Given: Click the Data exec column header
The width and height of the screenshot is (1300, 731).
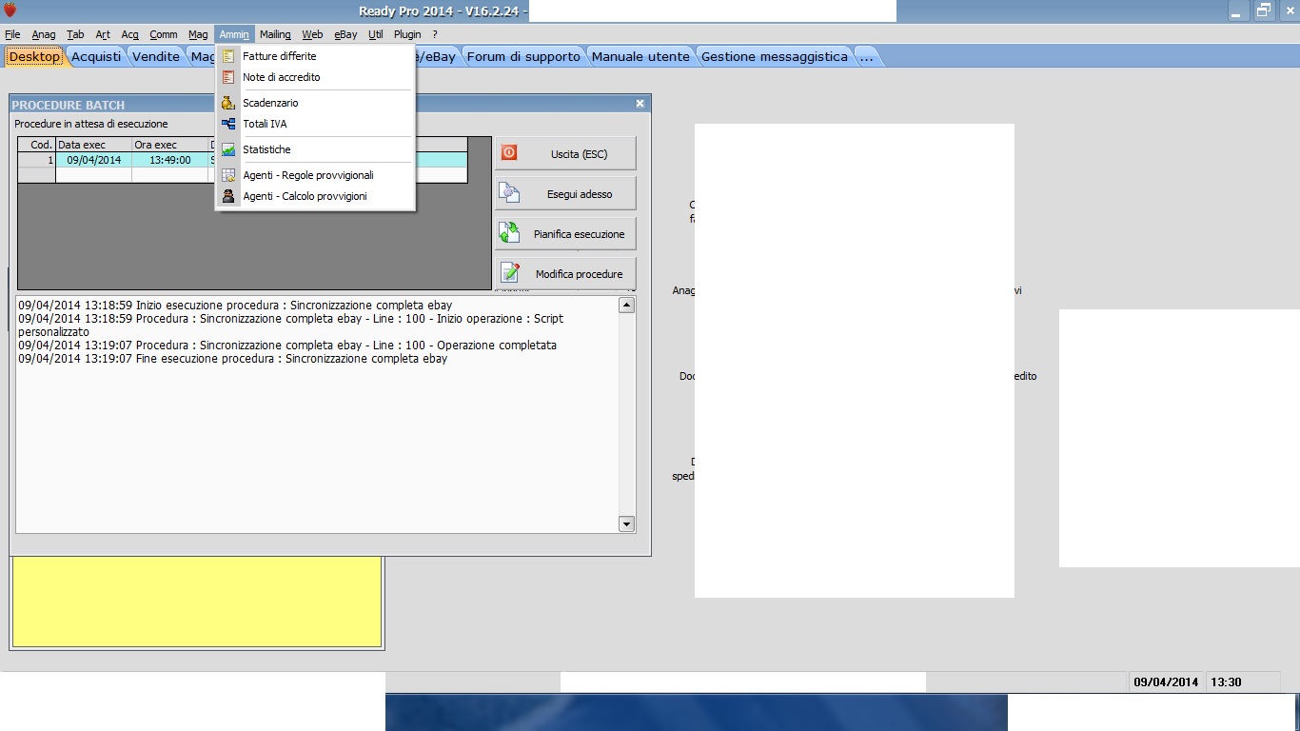Looking at the screenshot, I should pos(93,145).
